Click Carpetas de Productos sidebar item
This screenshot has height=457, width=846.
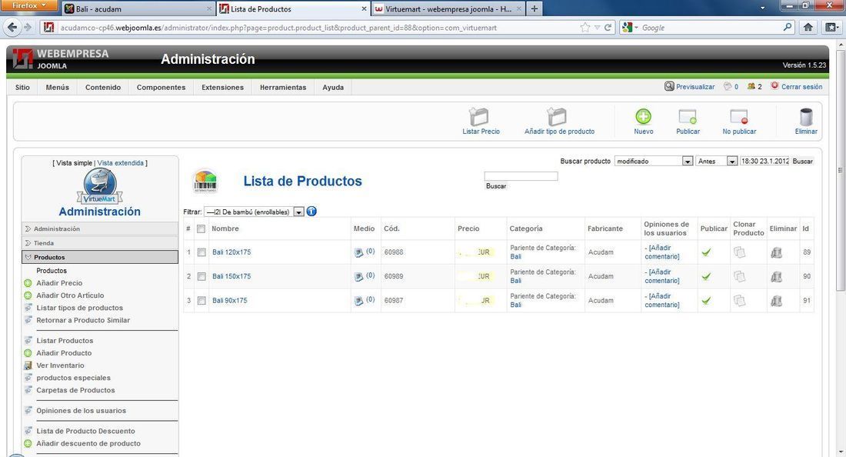tap(75, 390)
